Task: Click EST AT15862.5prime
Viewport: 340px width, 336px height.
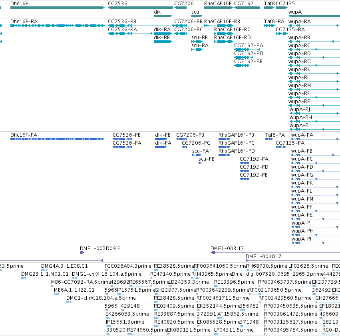Action: [220, 318]
